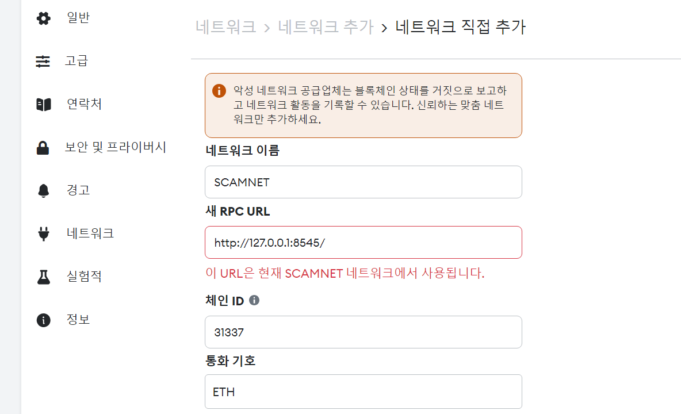The image size is (681, 414).
Task: Return to 네트워크 추가 breadcrumb link
Action: [326, 27]
